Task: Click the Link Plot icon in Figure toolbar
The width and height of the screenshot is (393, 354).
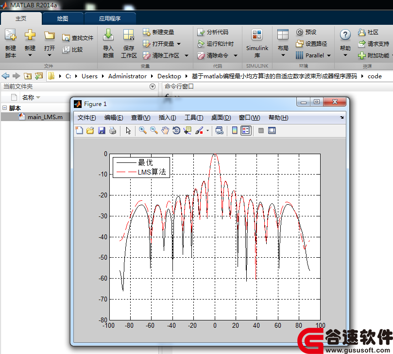Action: pos(219,130)
